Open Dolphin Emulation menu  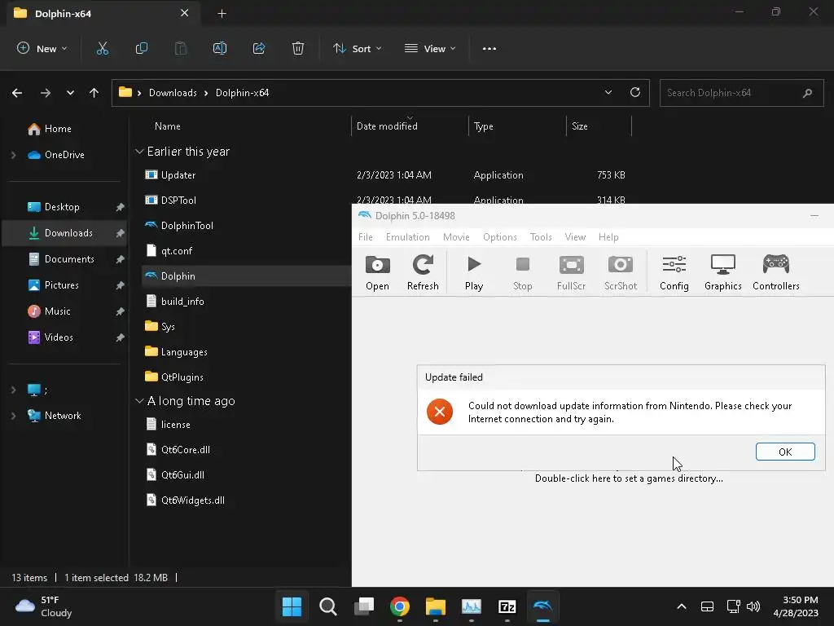pos(407,237)
